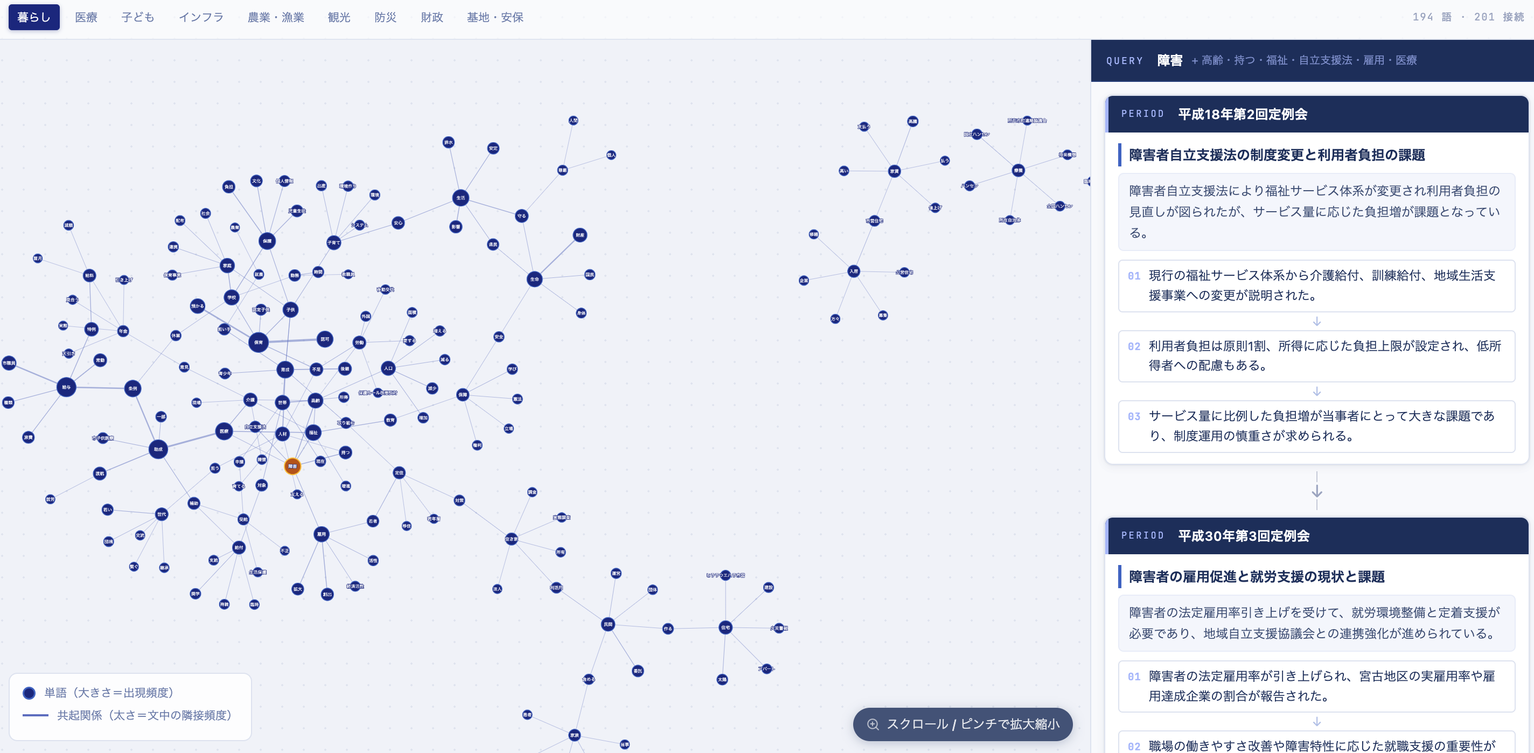Click the 介護 node
Image resolution: width=1534 pixels, height=753 pixels.
pos(250,400)
